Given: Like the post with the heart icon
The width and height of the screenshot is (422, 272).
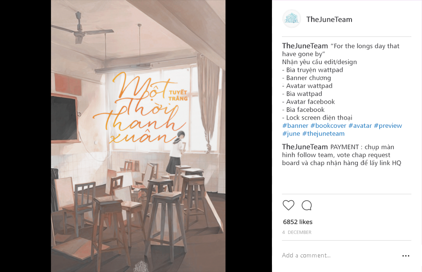Looking at the screenshot, I should point(288,205).
